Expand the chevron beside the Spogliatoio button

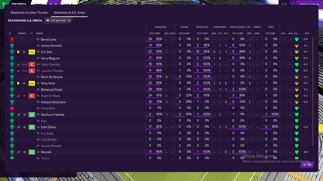point(293,4)
